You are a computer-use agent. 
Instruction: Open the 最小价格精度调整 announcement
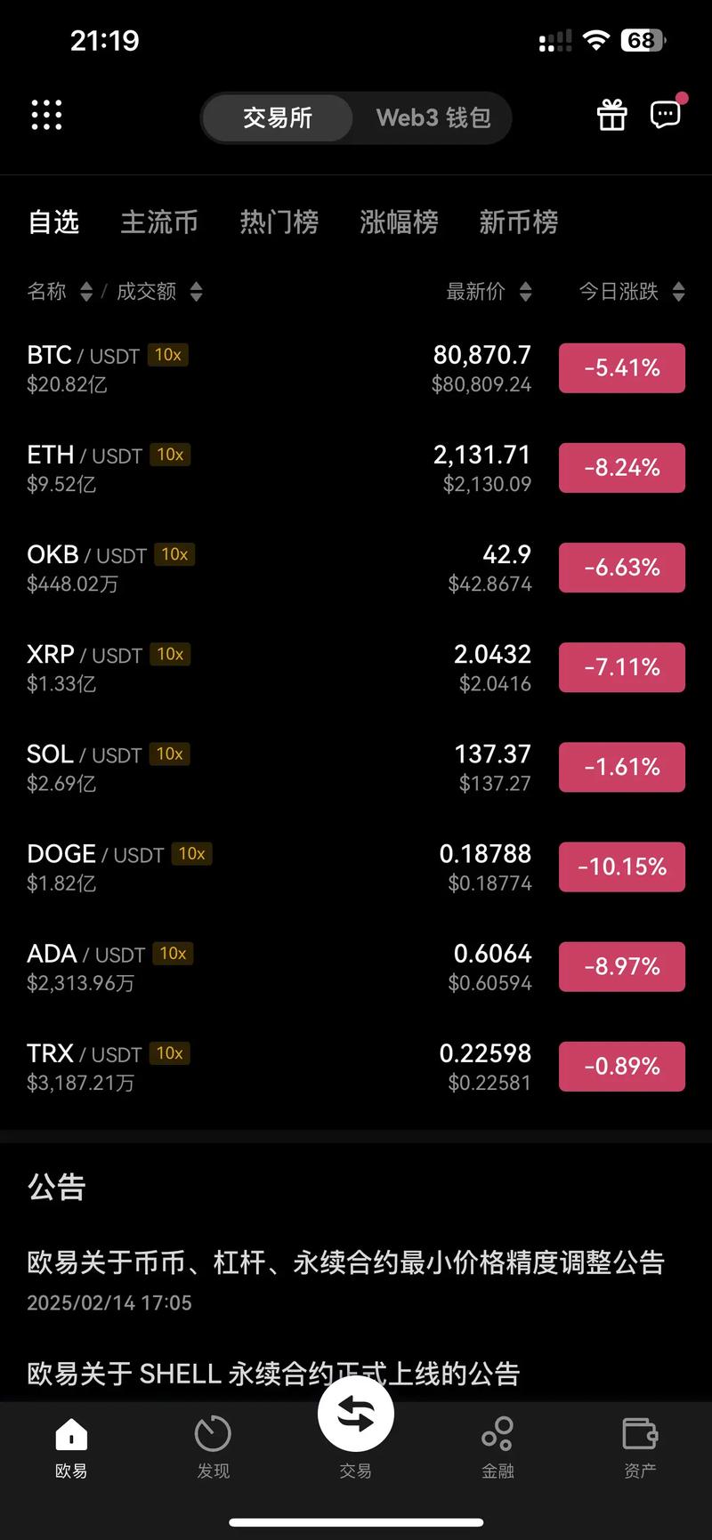tap(345, 1262)
